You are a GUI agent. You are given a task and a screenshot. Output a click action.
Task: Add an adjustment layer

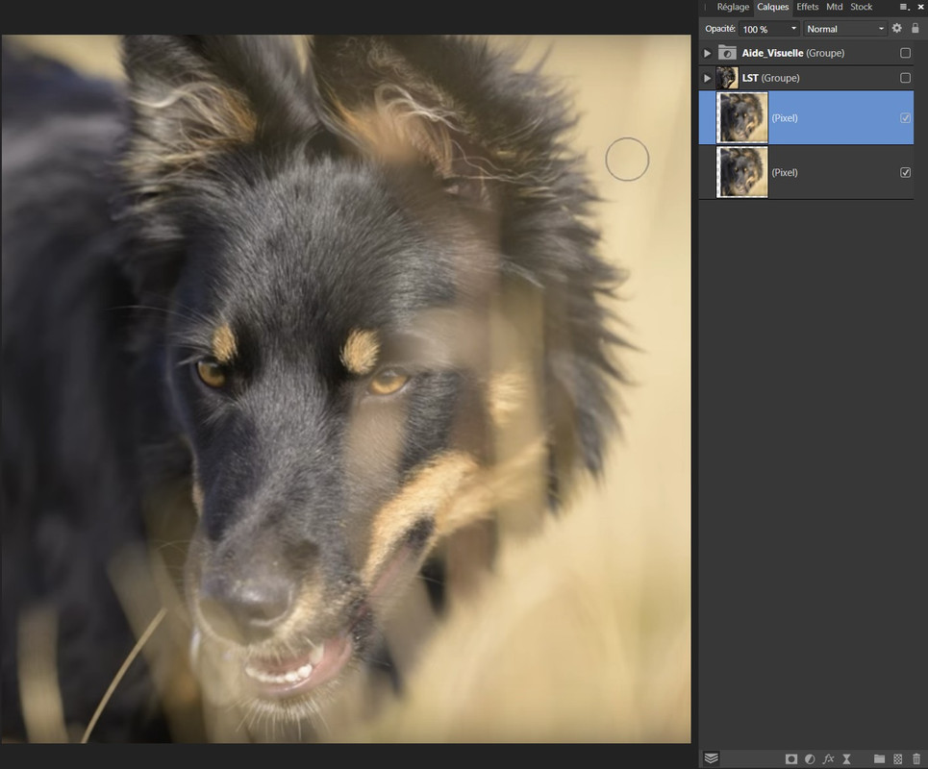pos(810,759)
